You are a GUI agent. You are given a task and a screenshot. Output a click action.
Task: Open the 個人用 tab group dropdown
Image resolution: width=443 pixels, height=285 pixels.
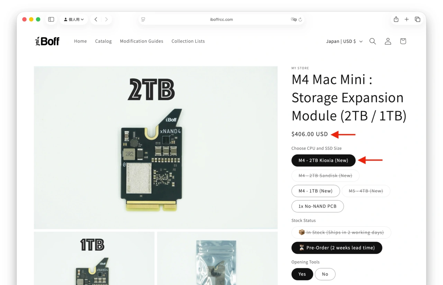point(74,19)
